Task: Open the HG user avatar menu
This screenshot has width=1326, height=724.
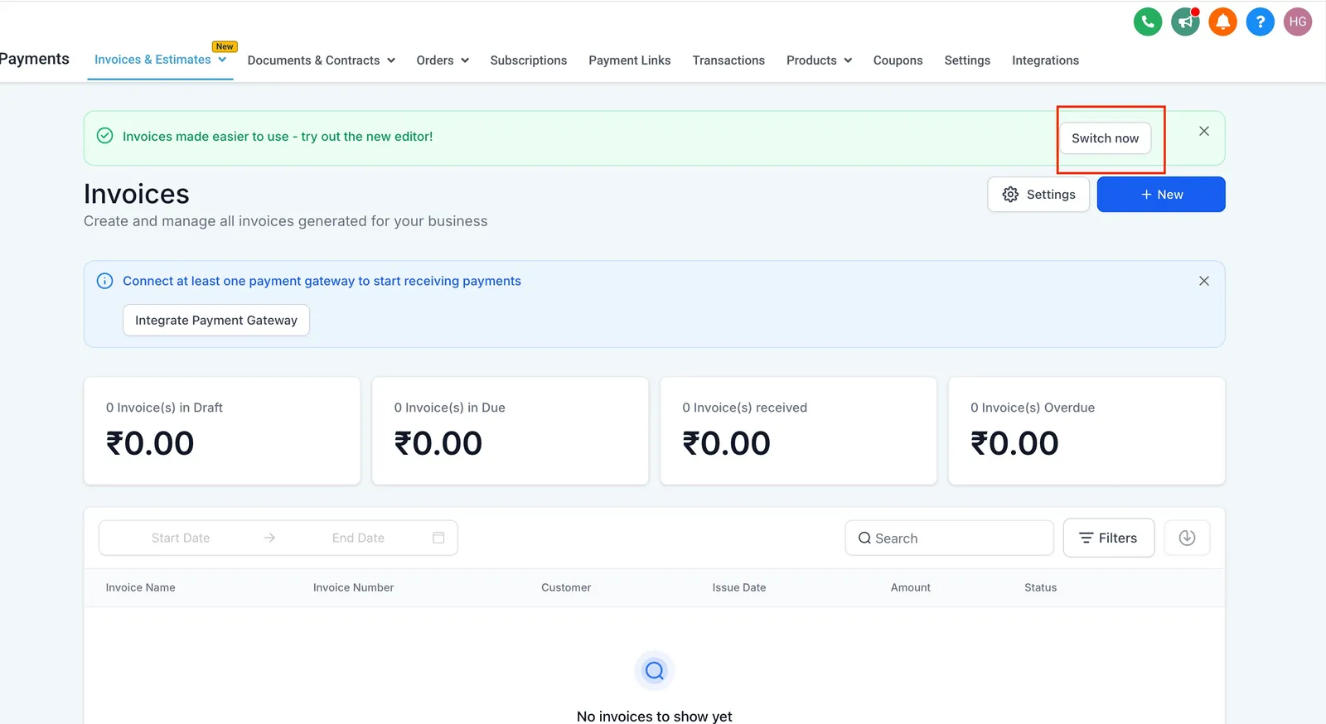Action: pos(1298,22)
